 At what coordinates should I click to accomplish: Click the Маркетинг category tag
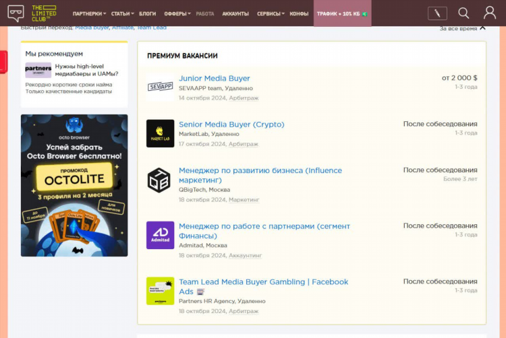tap(244, 199)
